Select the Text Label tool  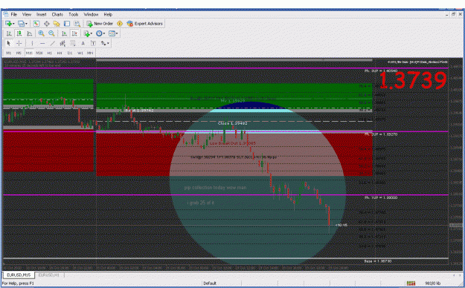[x=93, y=43]
